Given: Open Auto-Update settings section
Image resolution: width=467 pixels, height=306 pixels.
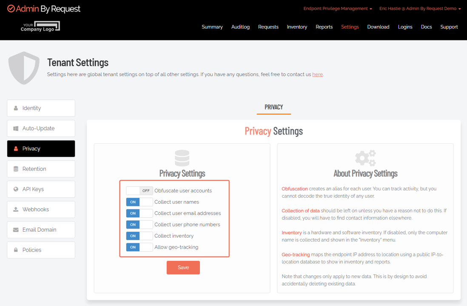Looking at the screenshot, I should point(41,128).
